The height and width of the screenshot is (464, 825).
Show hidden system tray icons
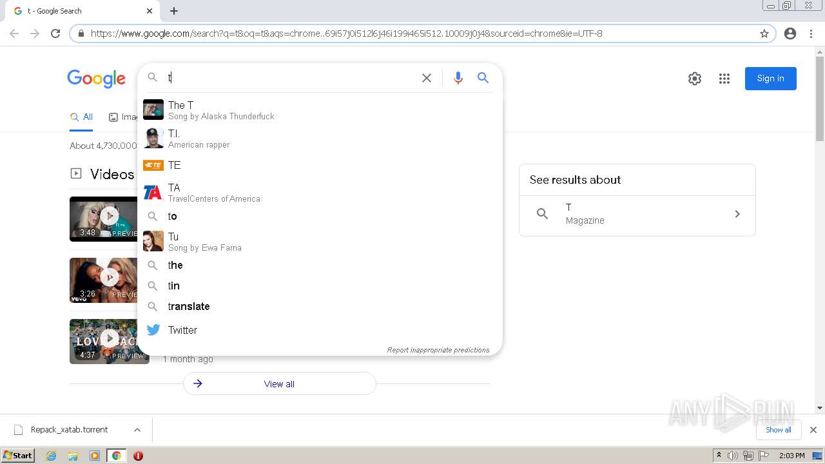(x=719, y=456)
